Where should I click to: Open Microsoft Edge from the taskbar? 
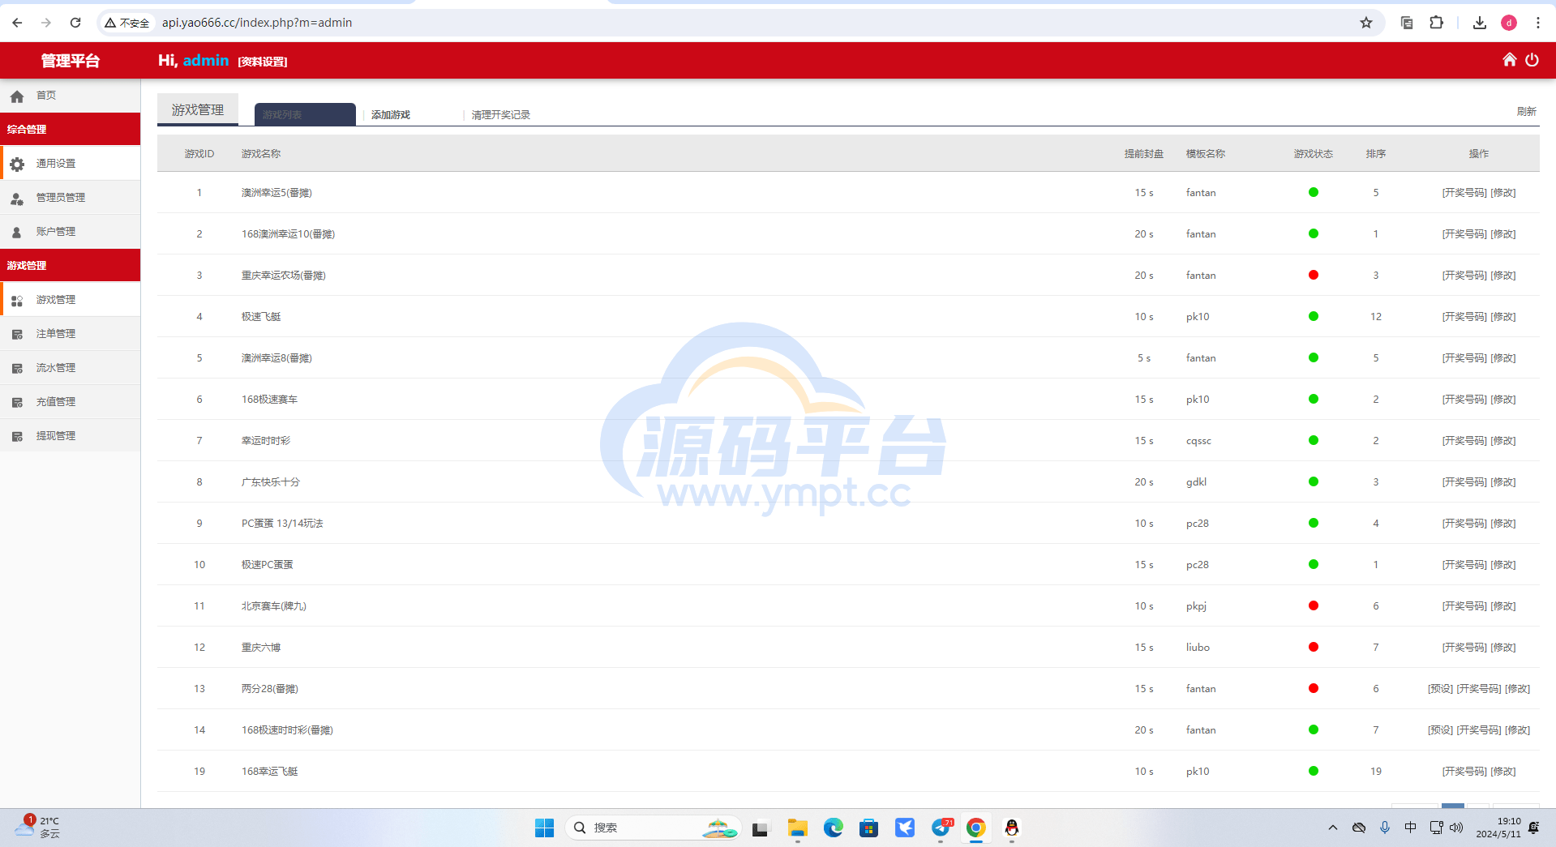833,828
